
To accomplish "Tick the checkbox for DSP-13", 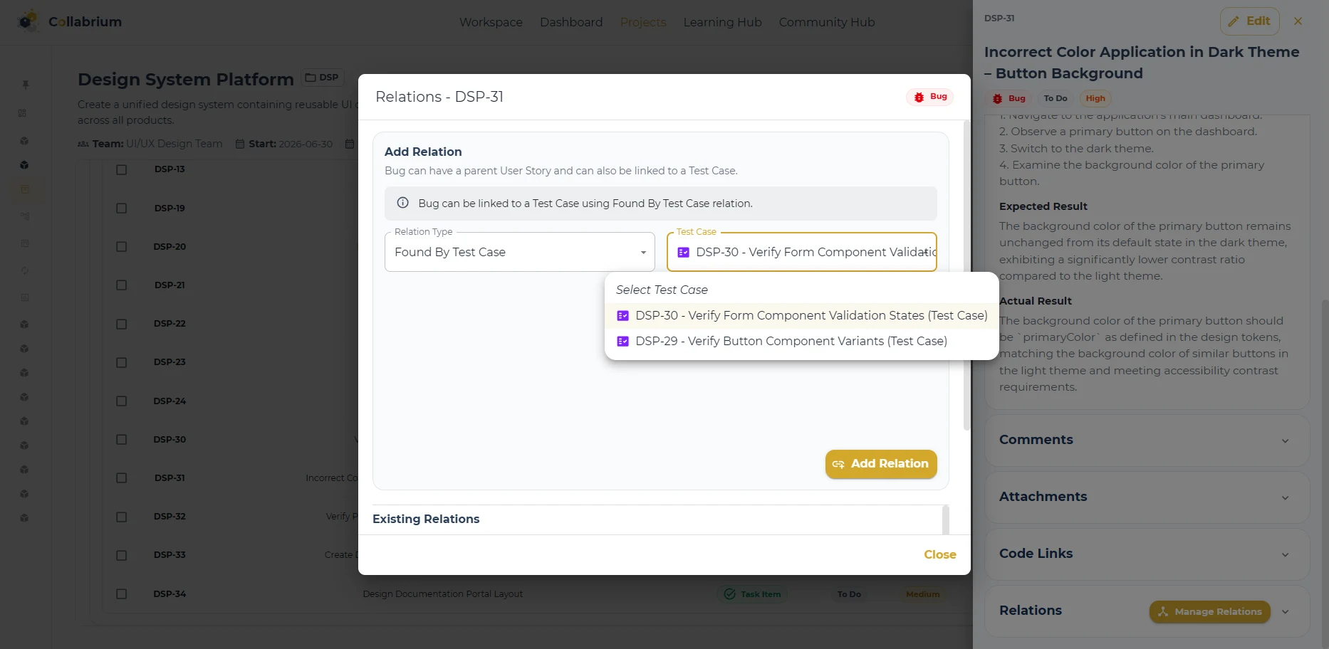I will point(122,170).
